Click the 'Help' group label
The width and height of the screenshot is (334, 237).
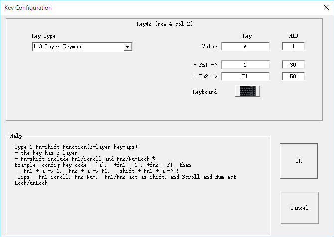pyautogui.click(x=16, y=136)
